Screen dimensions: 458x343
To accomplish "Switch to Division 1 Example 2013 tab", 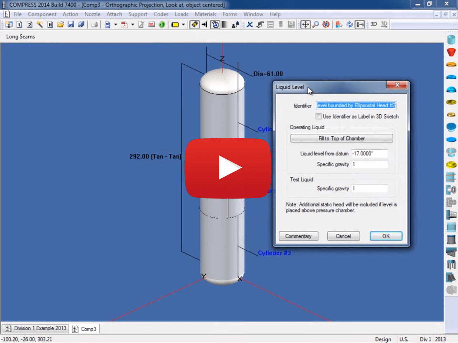I will [x=36, y=328].
